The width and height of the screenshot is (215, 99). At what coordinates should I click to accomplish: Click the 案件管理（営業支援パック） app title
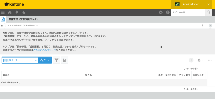(23, 19)
